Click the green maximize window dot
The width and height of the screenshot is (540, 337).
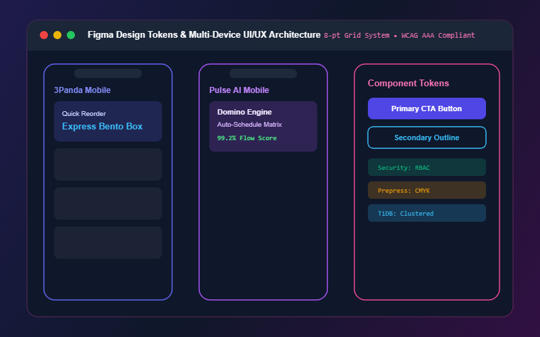(x=71, y=35)
